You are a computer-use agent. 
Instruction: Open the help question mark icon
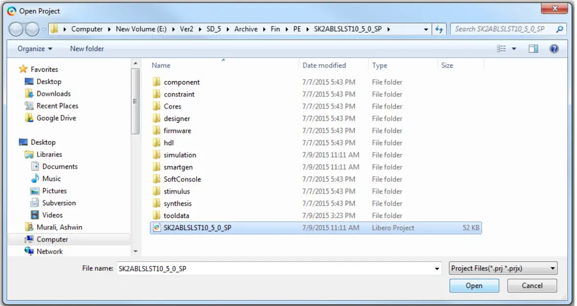[x=554, y=48]
